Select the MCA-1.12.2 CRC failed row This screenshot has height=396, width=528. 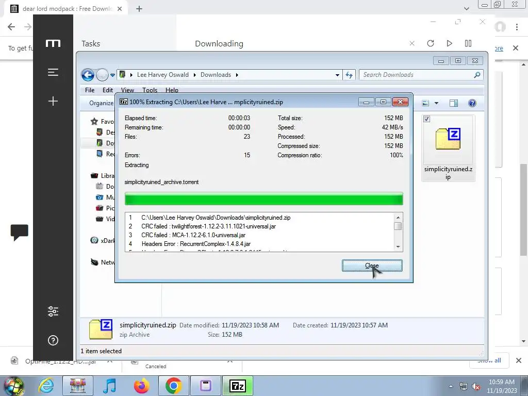[x=259, y=235]
